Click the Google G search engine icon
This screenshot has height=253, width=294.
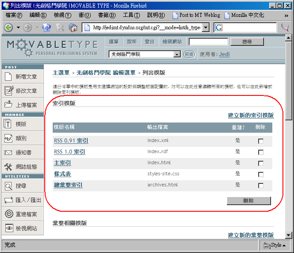pyautogui.click(x=219, y=28)
